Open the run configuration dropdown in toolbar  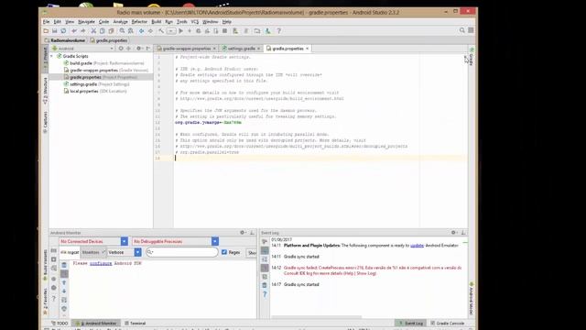[x=171, y=31]
